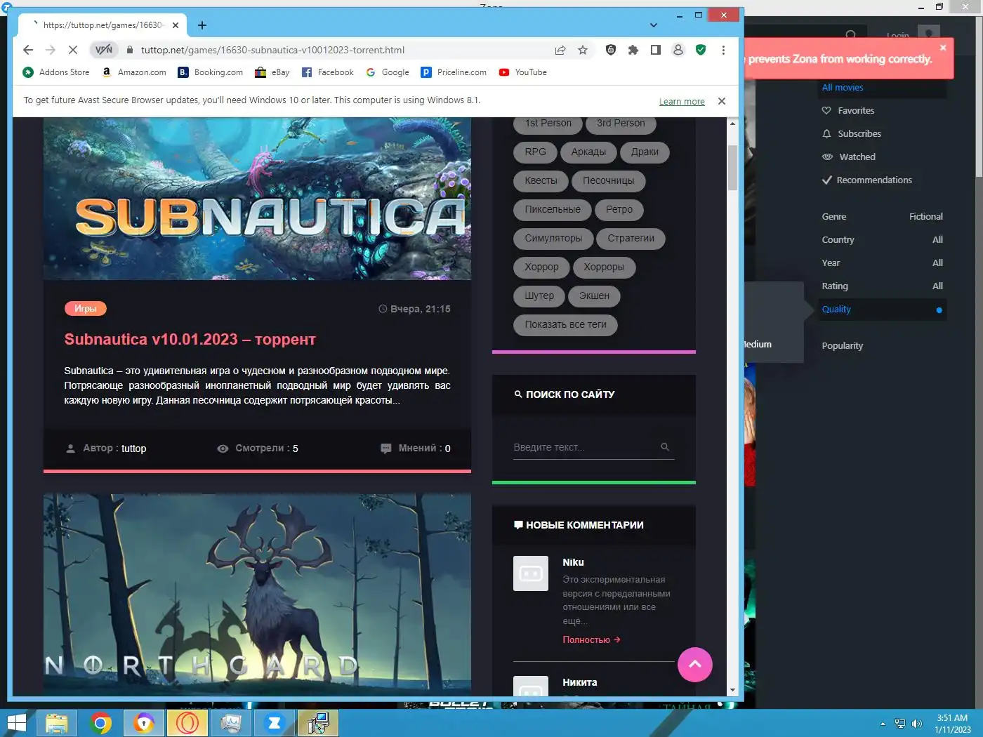983x737 pixels.
Task: Open Полностью link under Niku comment
Action: click(x=591, y=639)
